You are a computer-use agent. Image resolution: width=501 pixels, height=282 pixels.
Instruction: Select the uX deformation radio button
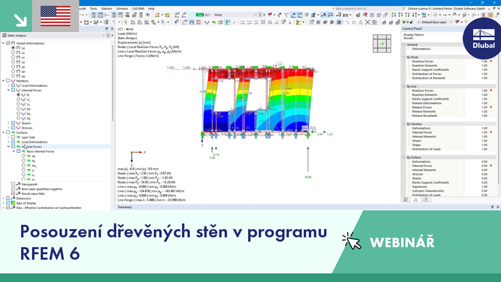[x=13, y=52]
